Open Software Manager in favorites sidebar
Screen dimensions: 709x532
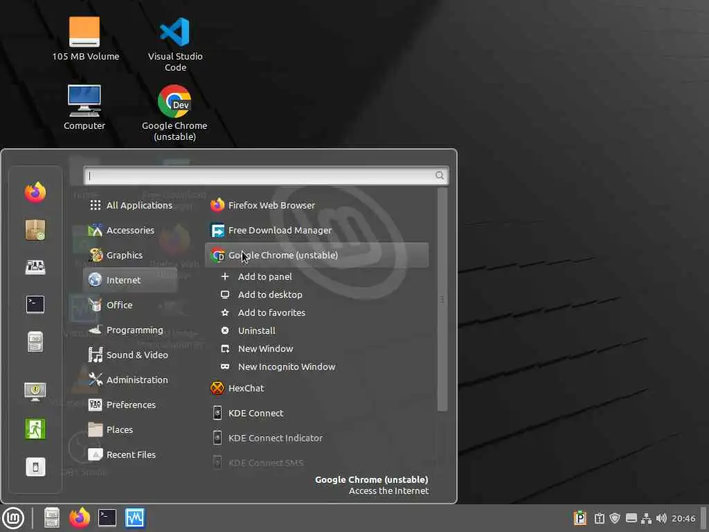35,230
